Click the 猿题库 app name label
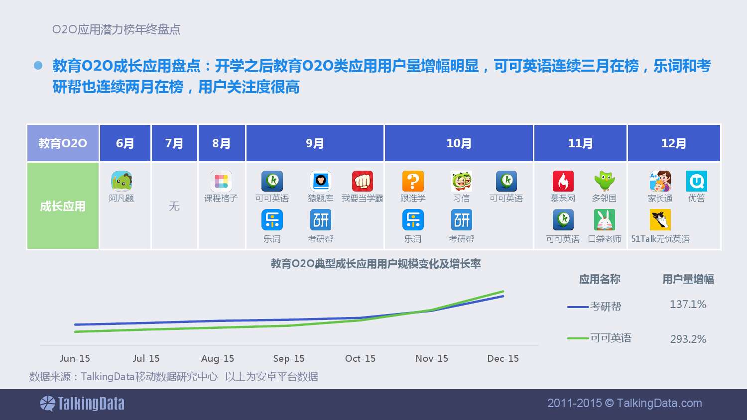 (x=320, y=198)
